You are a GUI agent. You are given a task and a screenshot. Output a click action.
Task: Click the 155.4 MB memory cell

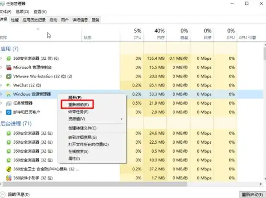pyautogui.click(x=156, y=58)
